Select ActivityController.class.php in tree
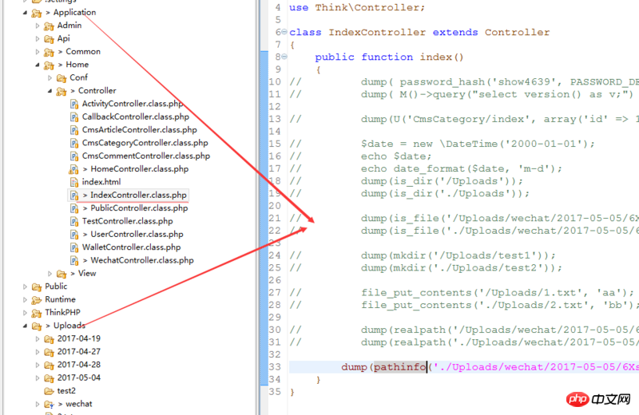Image resolution: width=639 pixels, height=415 pixels. pos(133,104)
